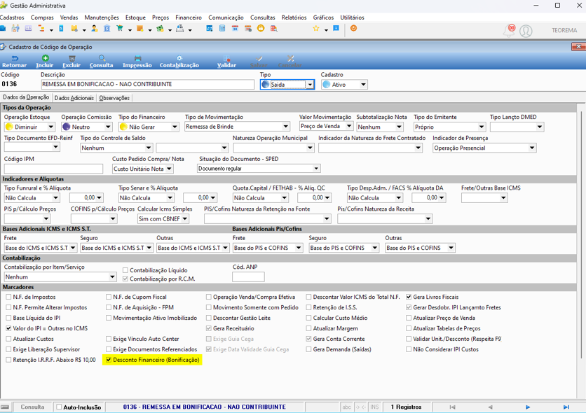
Task: Open the Contabilização gear icon
Action: tap(179, 58)
